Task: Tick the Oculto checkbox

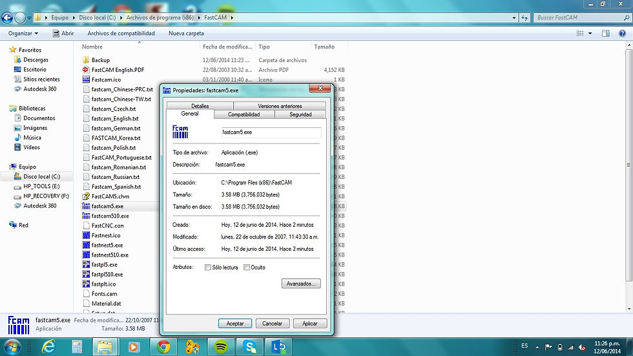Action: 246,267
